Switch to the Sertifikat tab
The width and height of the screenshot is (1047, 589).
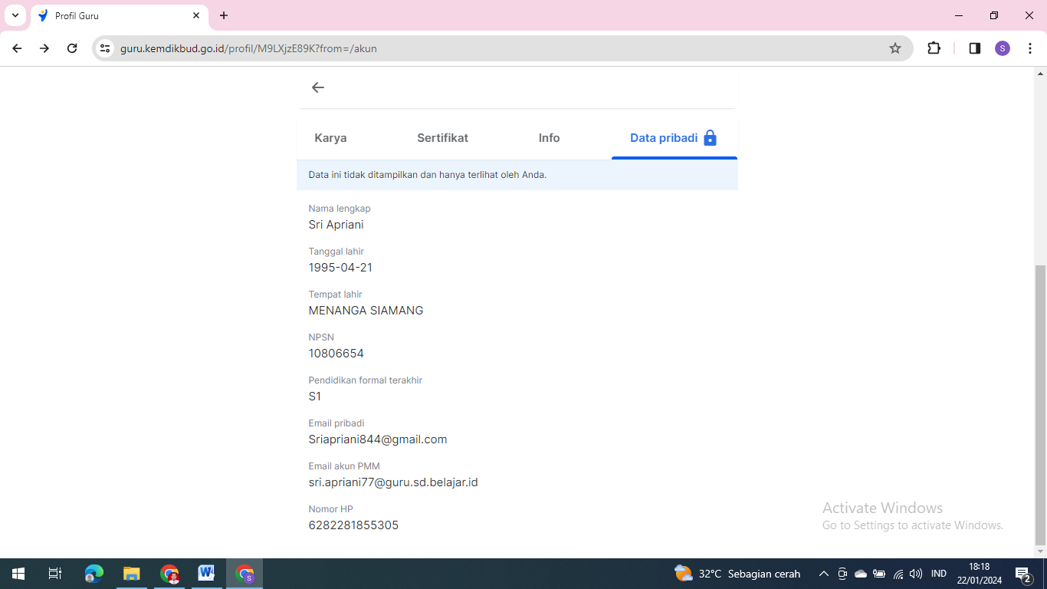click(442, 138)
